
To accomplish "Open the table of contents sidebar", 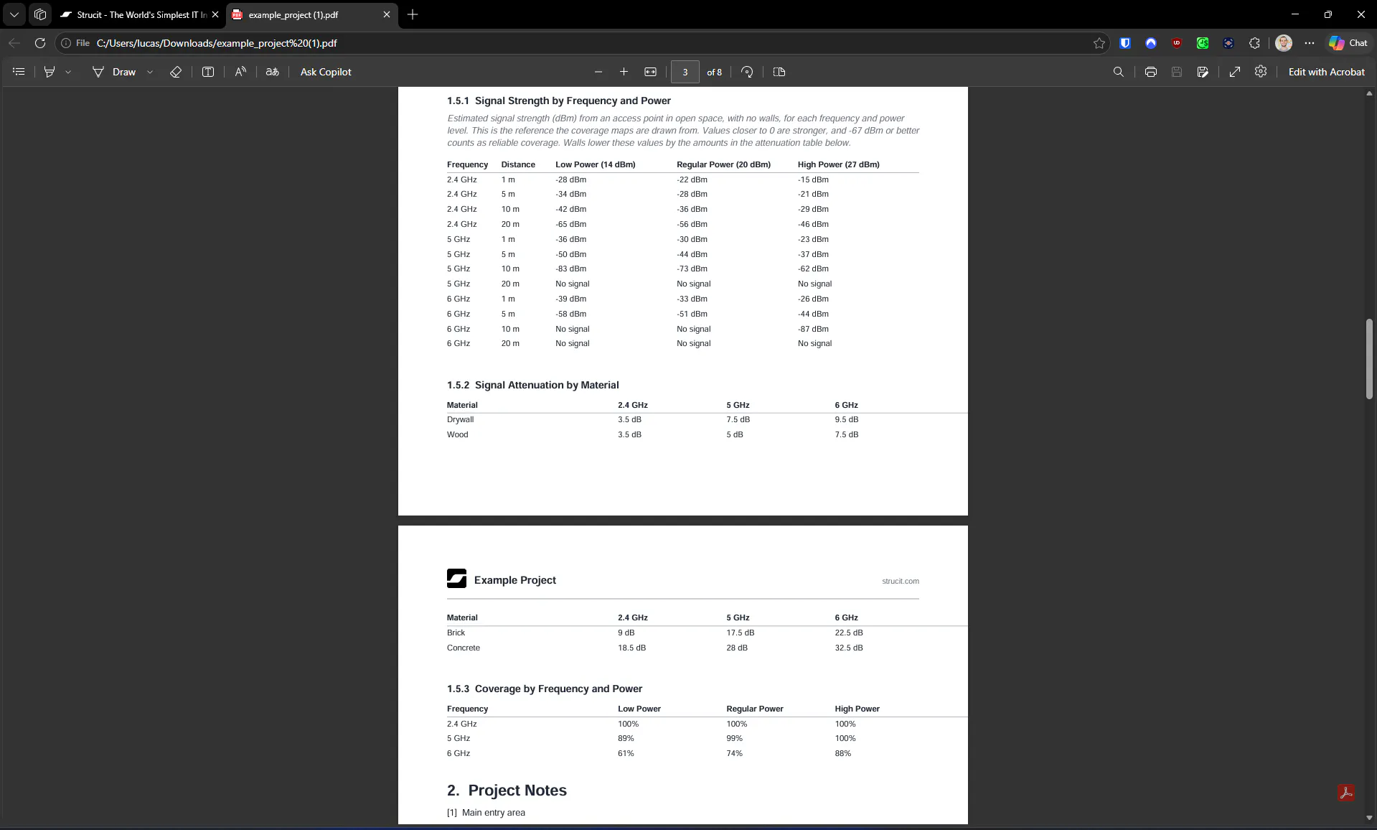I will click(19, 72).
